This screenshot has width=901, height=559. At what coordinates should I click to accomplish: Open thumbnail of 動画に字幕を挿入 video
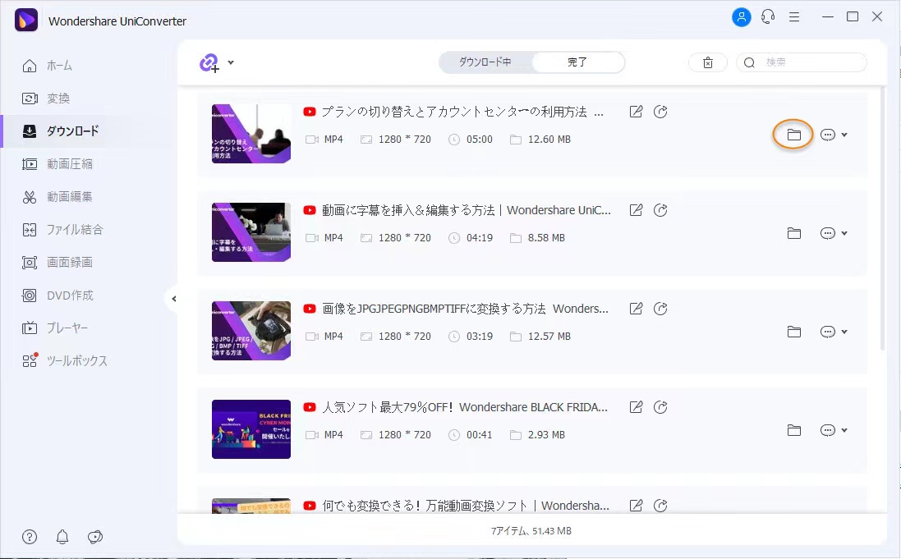251,232
